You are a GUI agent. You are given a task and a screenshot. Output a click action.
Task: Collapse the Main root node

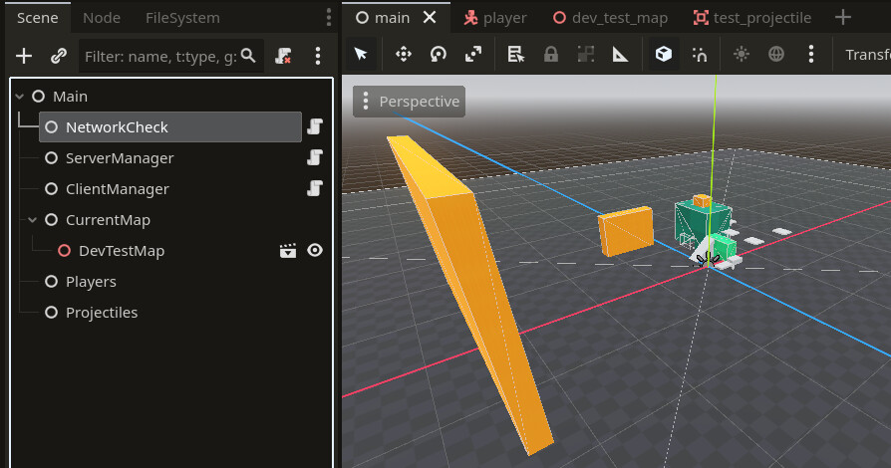[20, 97]
